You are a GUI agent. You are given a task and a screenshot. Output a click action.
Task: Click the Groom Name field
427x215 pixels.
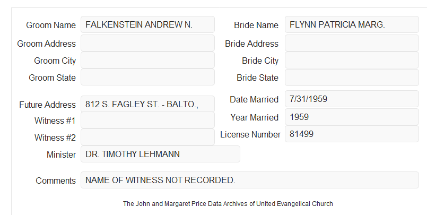pyautogui.click(x=147, y=24)
